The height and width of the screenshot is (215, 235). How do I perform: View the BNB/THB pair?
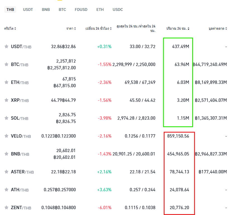click(20, 154)
